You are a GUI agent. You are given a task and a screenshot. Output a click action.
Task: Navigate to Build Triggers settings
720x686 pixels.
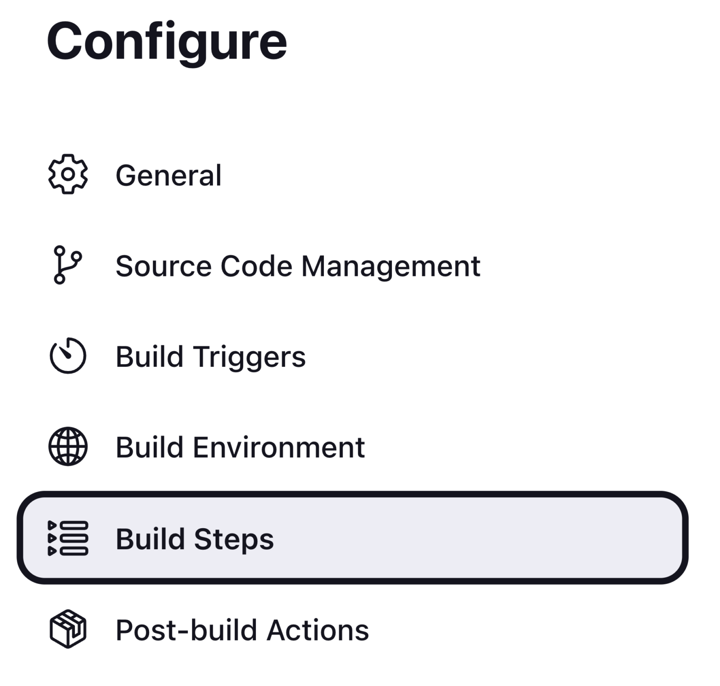tap(211, 356)
